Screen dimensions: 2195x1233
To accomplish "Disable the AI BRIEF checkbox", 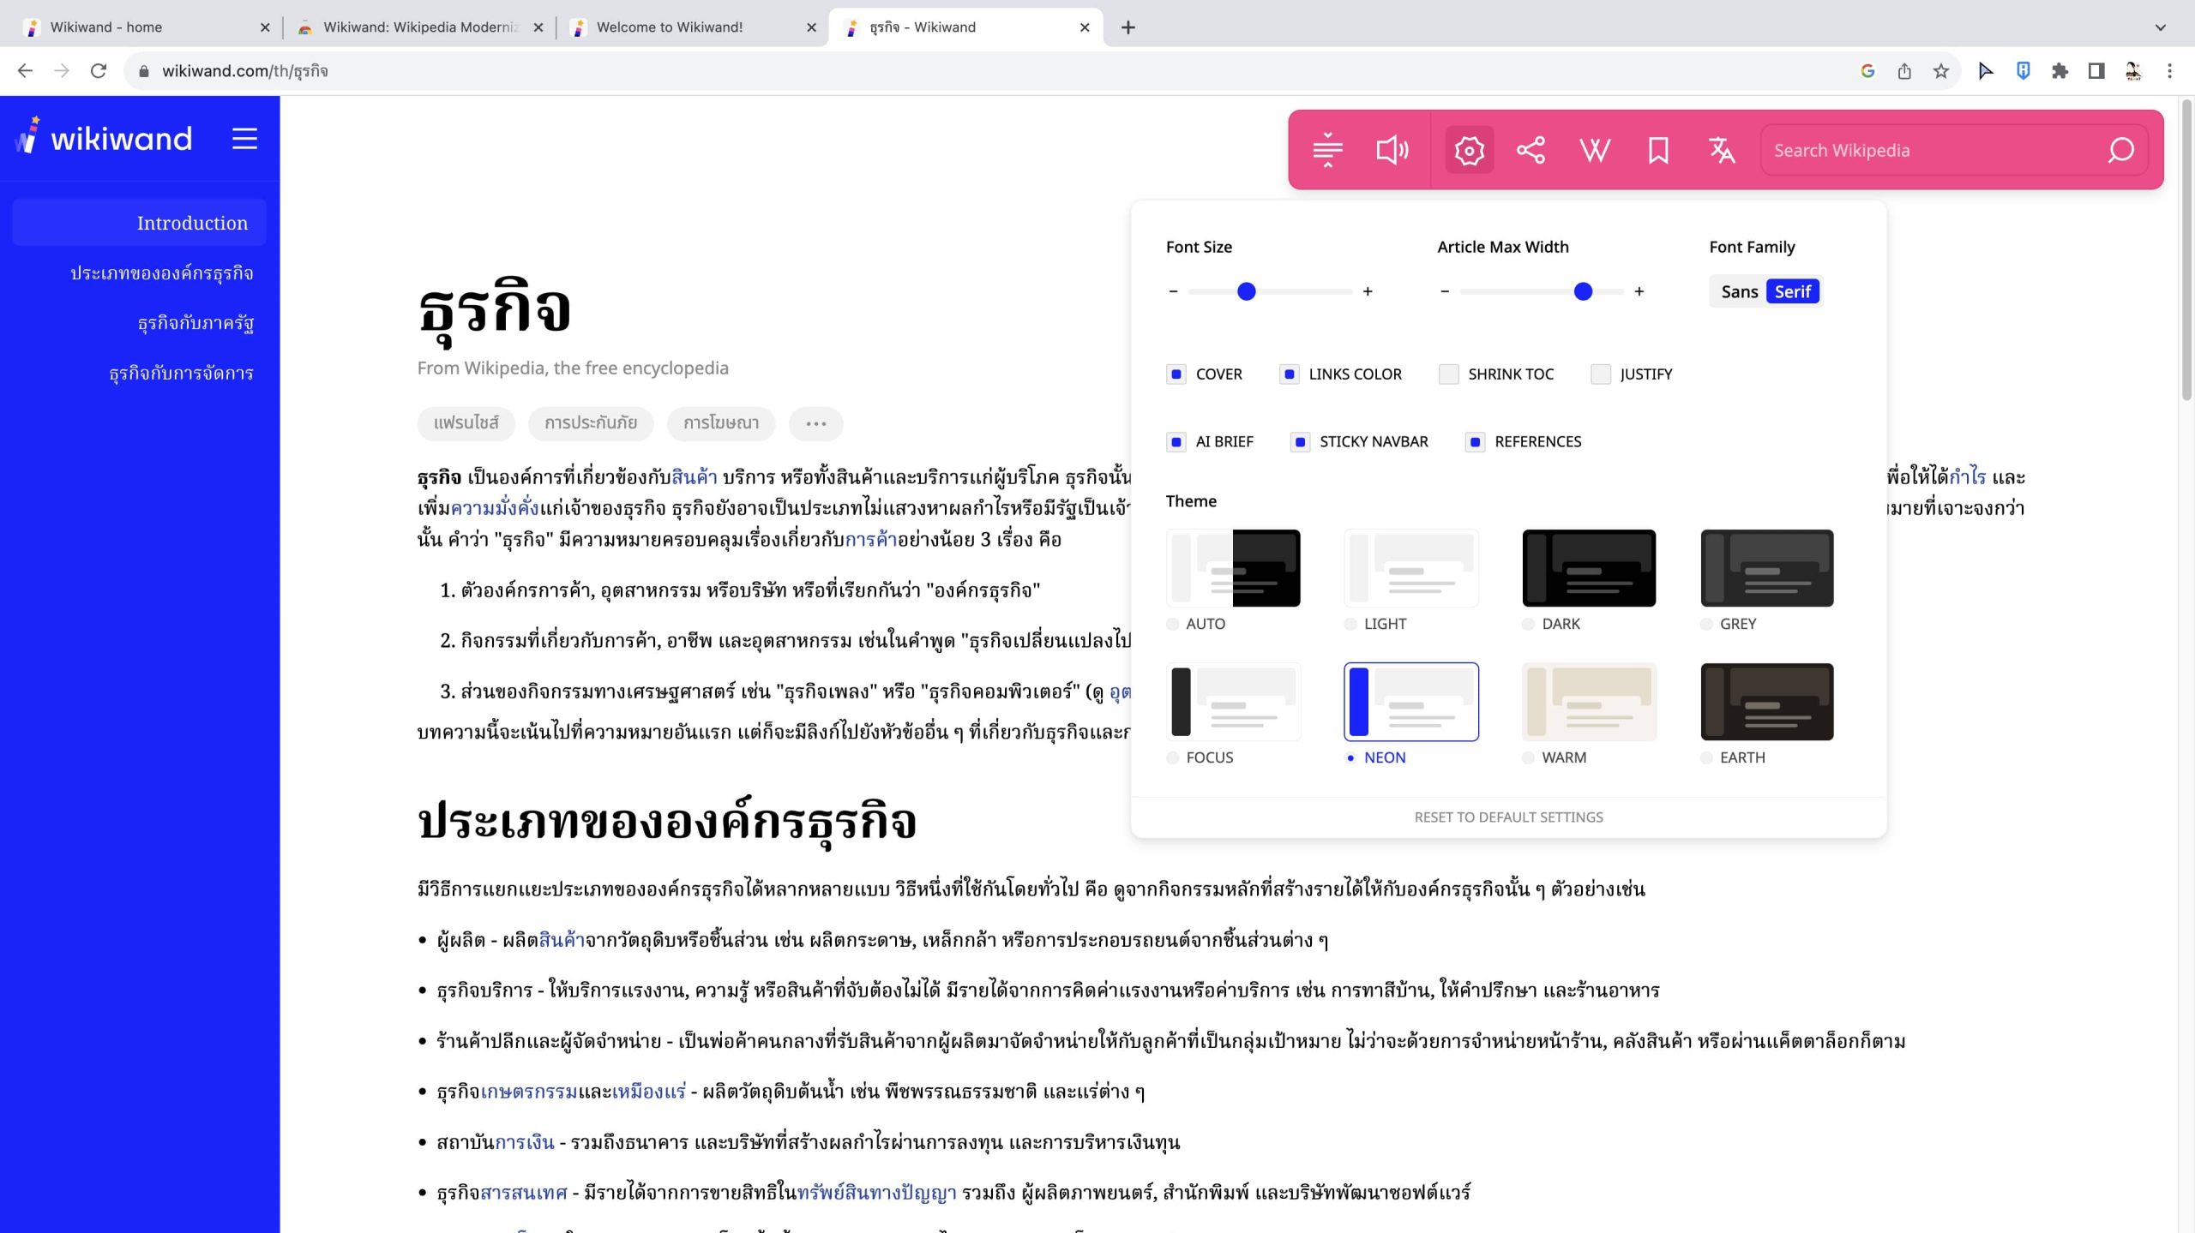I will point(1176,441).
